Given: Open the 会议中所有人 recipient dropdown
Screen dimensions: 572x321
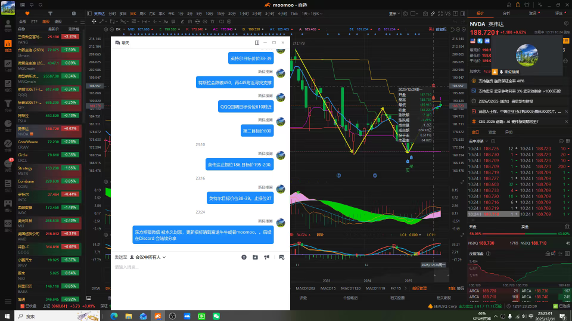Looking at the screenshot, I should 148,257.
